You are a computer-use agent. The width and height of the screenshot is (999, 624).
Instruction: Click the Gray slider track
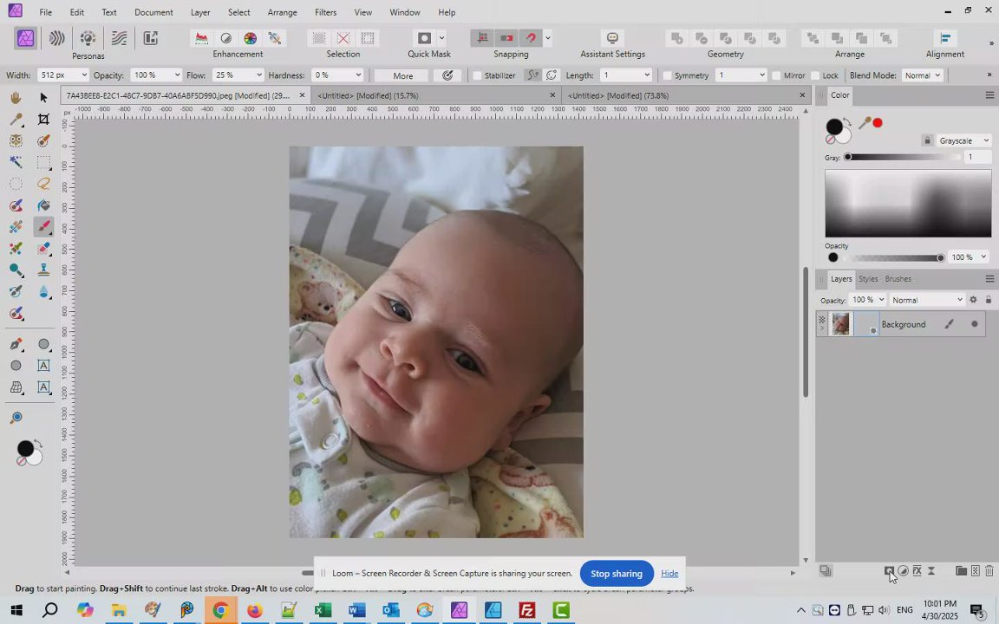(902, 158)
